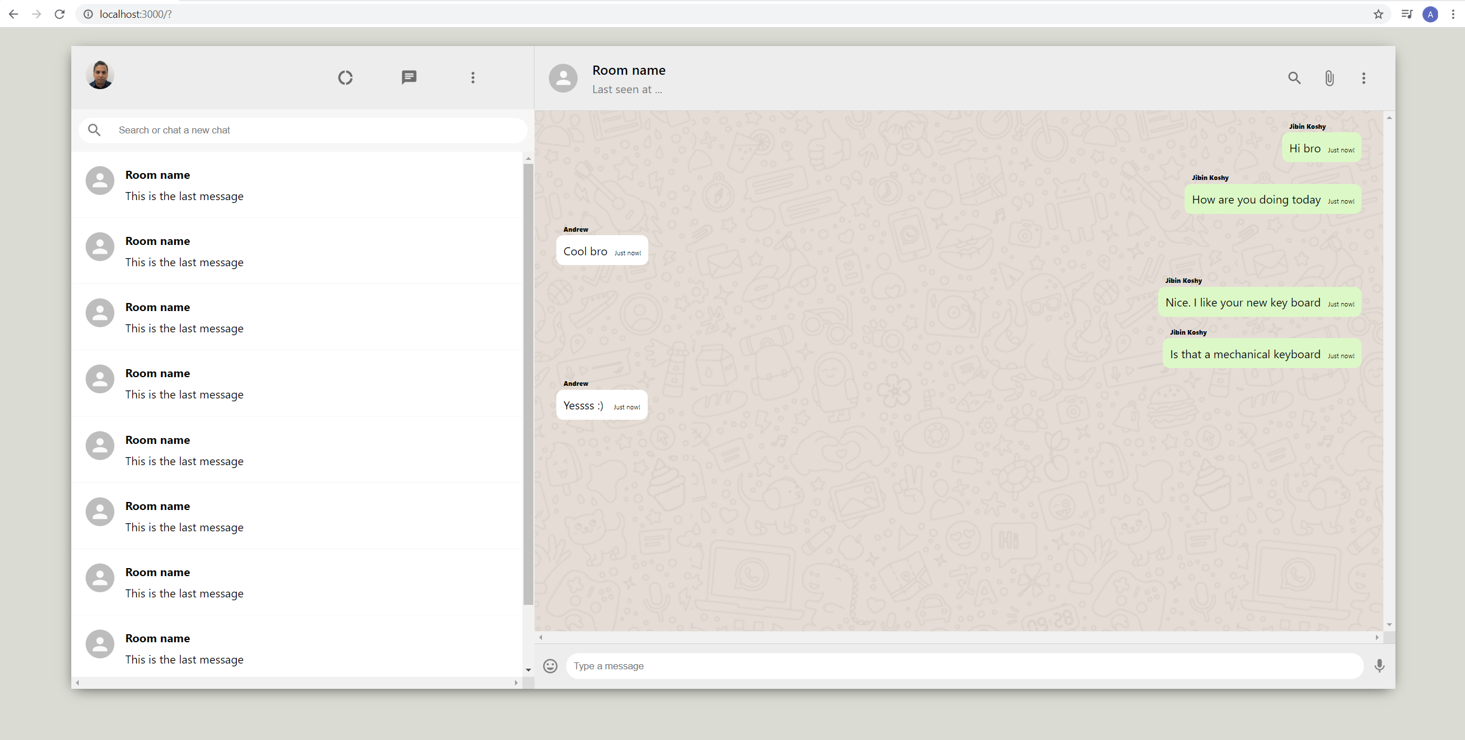Bookmark this page with the star icon
The width and height of the screenshot is (1465, 740).
point(1378,14)
